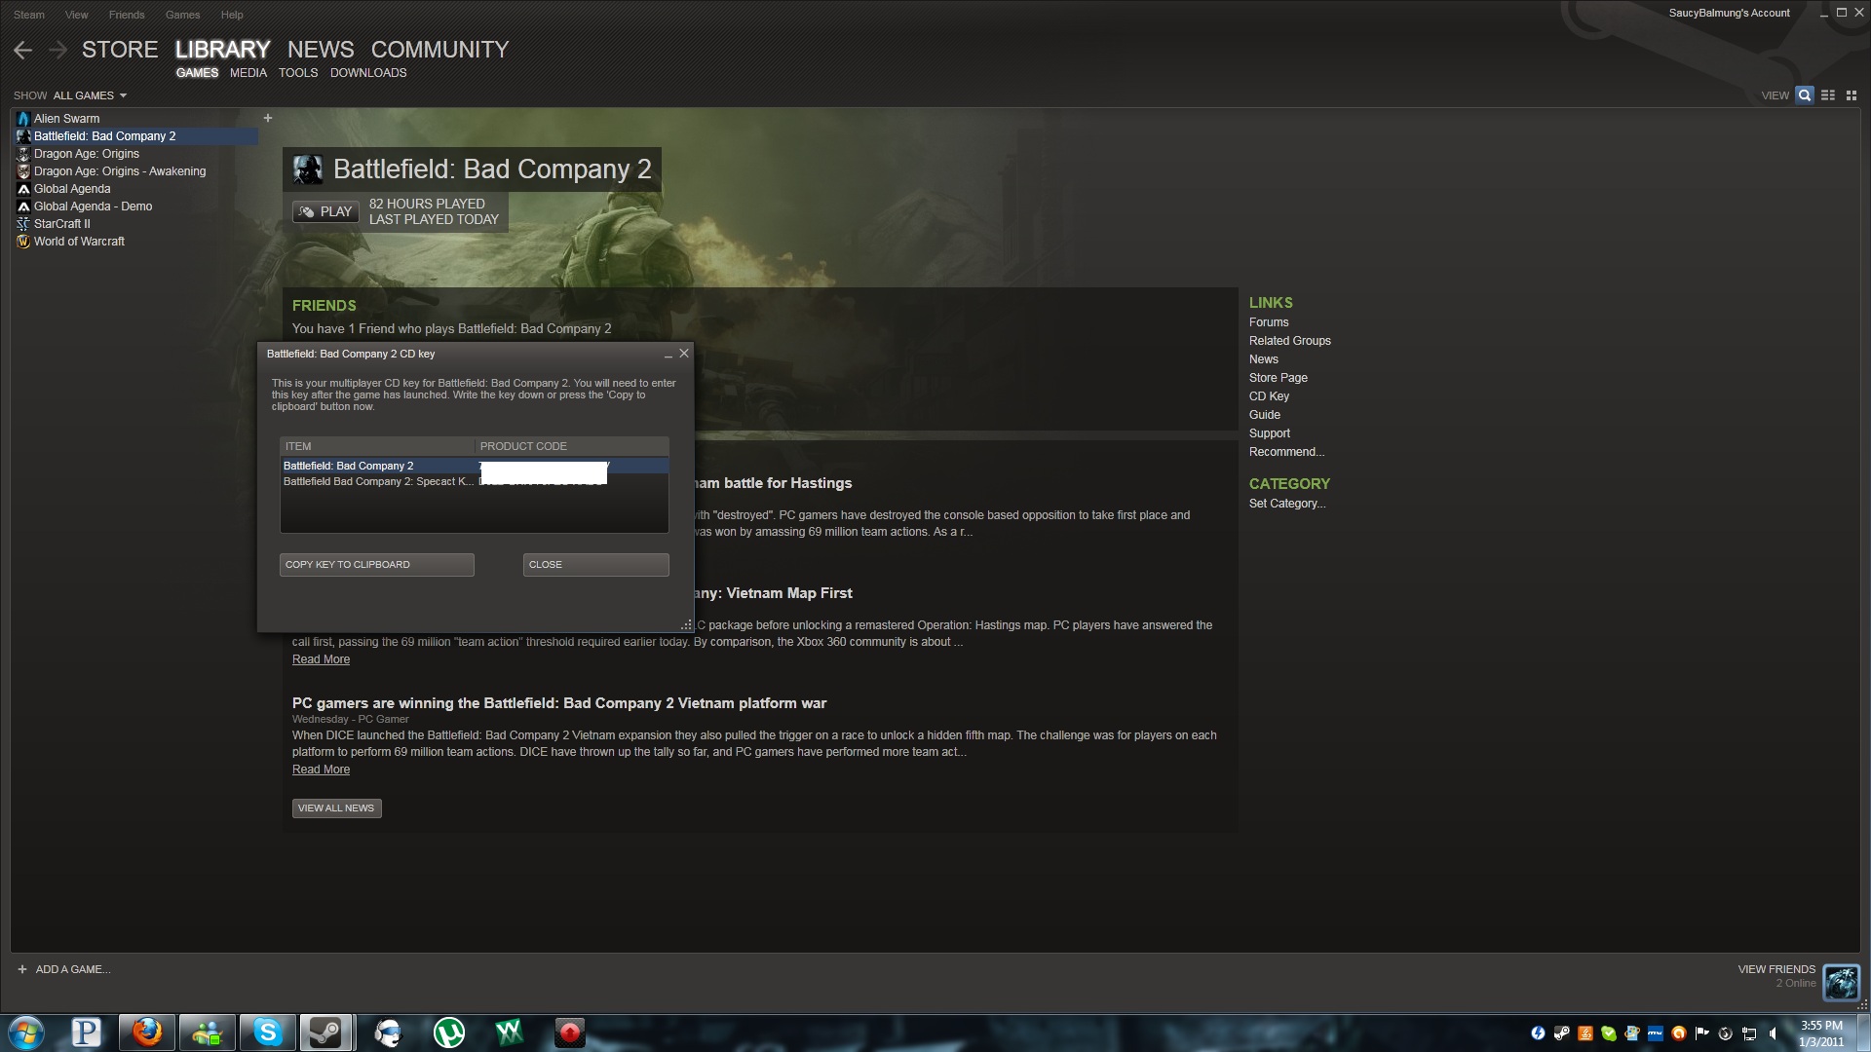
Task: Open uTorrent from the taskbar
Action: pyautogui.click(x=448, y=1033)
